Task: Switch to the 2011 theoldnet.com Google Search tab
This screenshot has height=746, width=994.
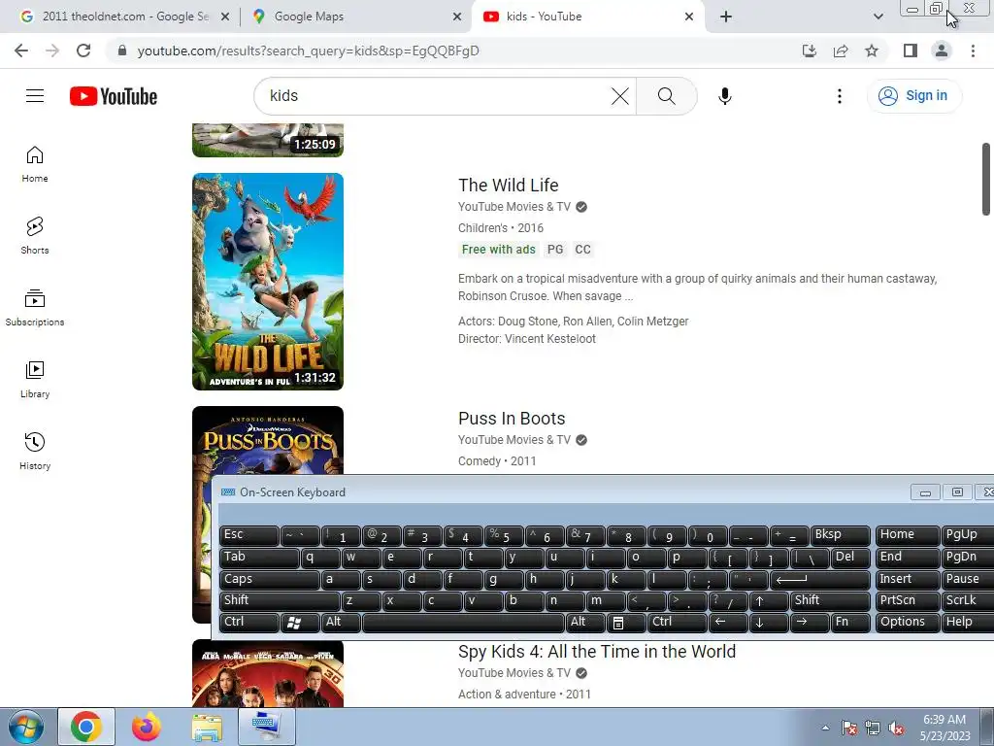Action: pos(125,17)
